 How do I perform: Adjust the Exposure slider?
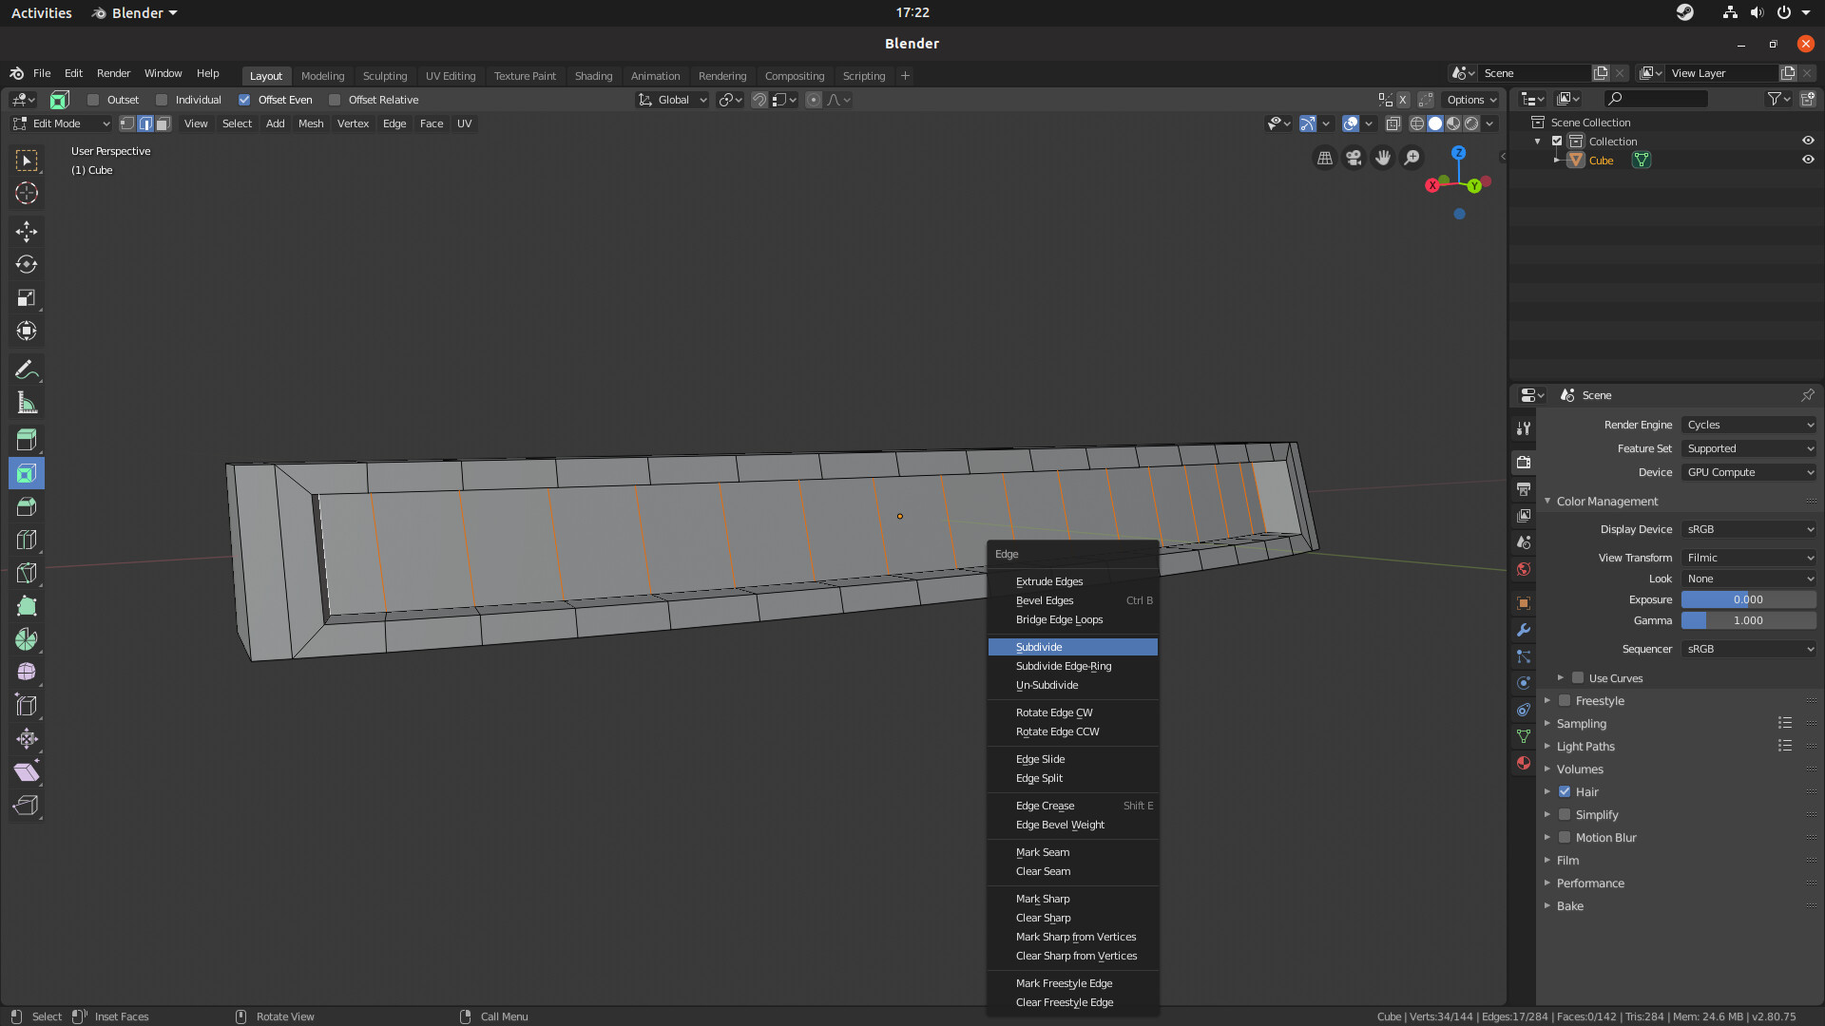click(1749, 599)
